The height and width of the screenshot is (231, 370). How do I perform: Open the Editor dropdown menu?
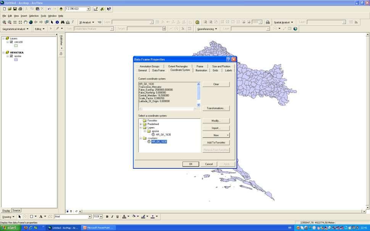(x=40, y=29)
